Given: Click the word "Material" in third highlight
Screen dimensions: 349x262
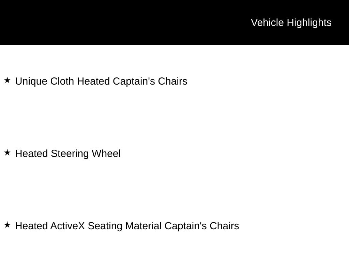Looking at the screenshot, I should [x=143, y=226].
